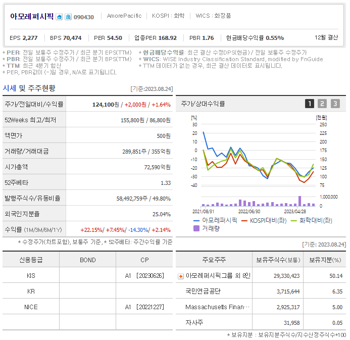This screenshot has width=350, height=340.
Task: Select the 주가/상대수익률 chart title
Action: tap(203, 104)
